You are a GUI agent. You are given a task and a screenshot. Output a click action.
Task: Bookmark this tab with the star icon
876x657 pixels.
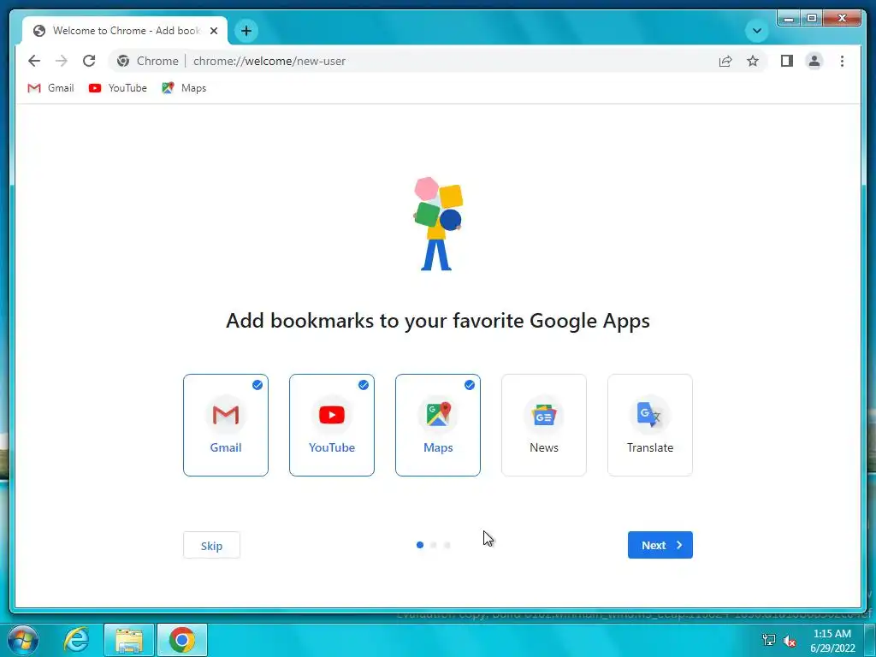[x=753, y=61]
